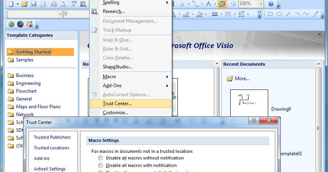The height and width of the screenshot is (172, 328).
Task: Select the Connector tool icon
Action: click(x=195, y=4)
